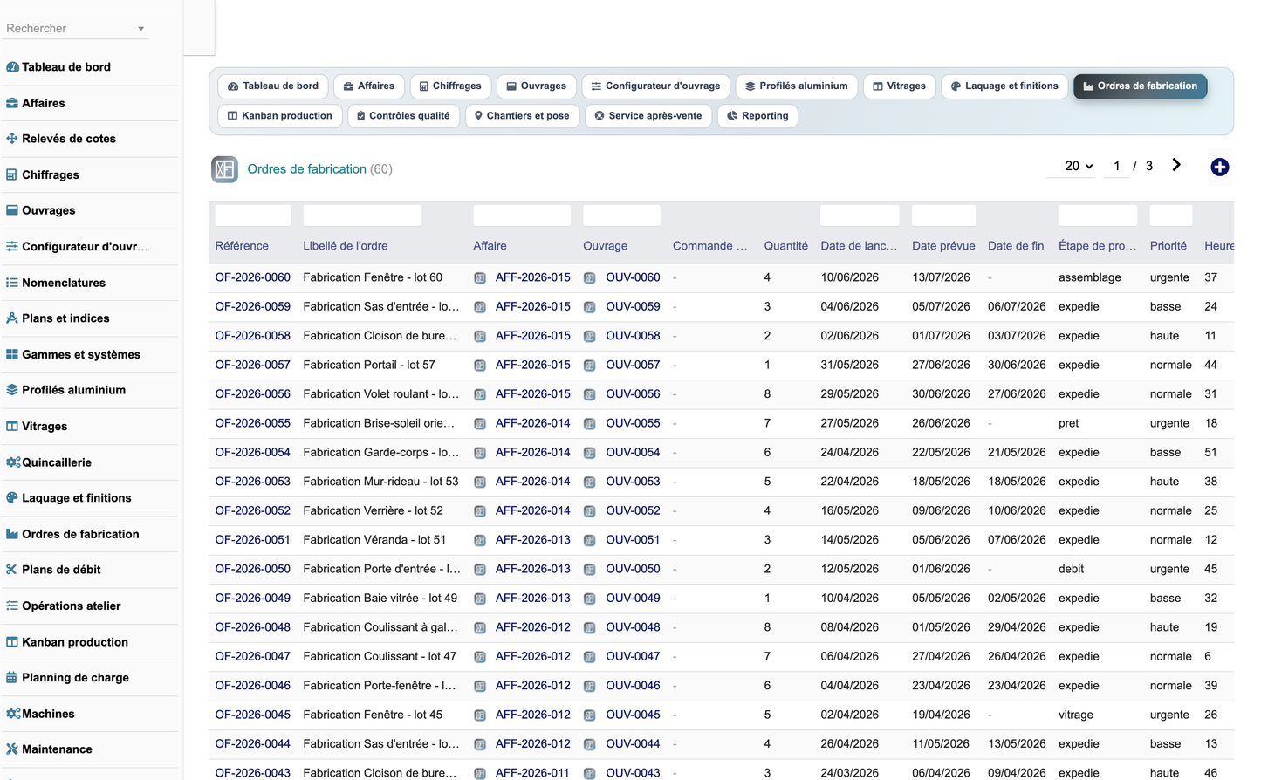This screenshot has height=780, width=1261.
Task: Open the Rechercher dropdown arrow
Action: [x=140, y=29]
